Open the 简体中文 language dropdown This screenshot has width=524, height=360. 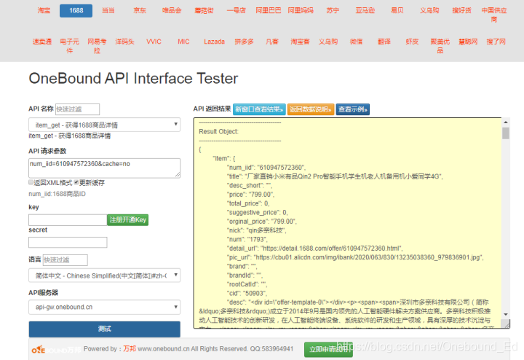(105, 275)
